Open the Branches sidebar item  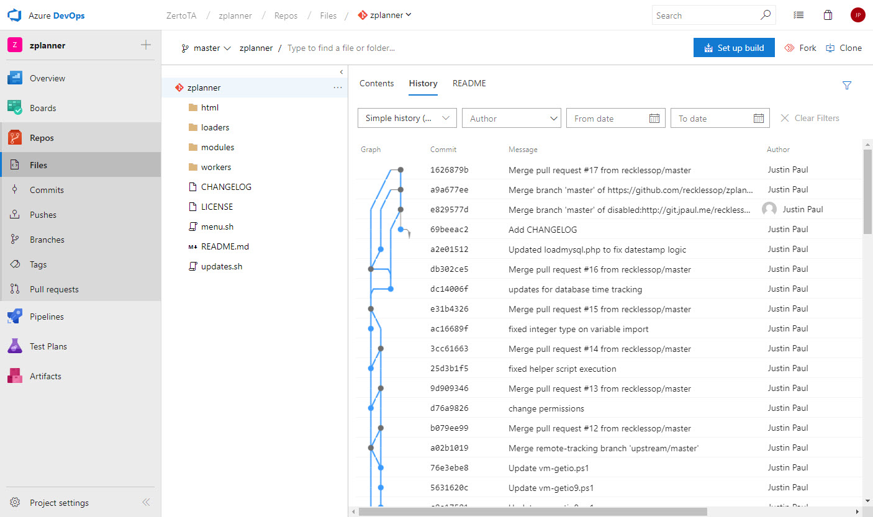pos(80,240)
